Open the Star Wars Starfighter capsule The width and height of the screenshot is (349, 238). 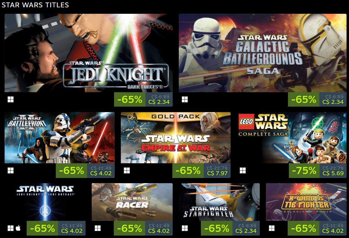[x=219, y=202]
